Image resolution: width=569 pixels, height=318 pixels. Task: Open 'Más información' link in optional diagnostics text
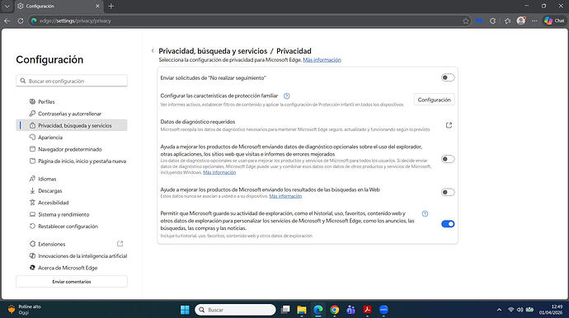pyautogui.click(x=219, y=173)
